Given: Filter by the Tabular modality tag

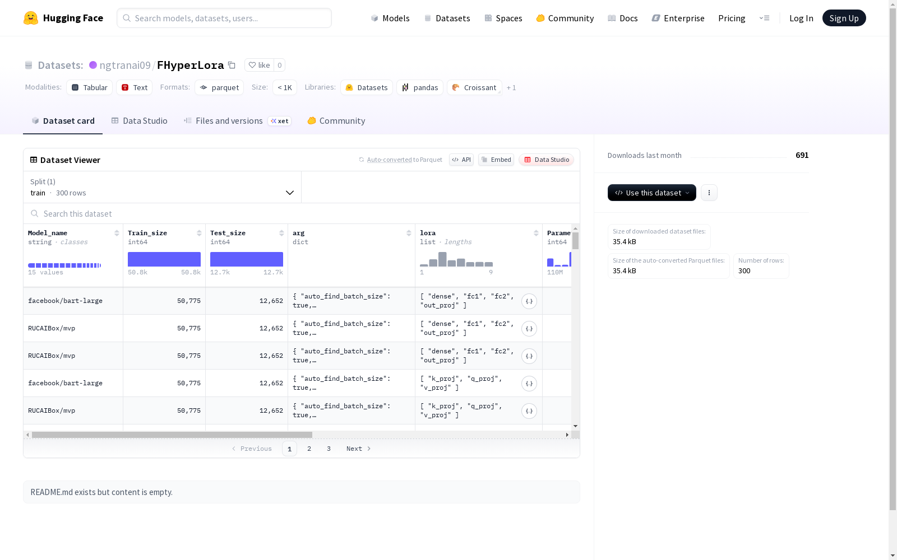Looking at the screenshot, I should (x=90, y=87).
